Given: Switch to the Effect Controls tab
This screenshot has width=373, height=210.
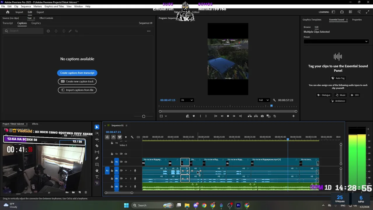Looking at the screenshot, I should [46, 18].
